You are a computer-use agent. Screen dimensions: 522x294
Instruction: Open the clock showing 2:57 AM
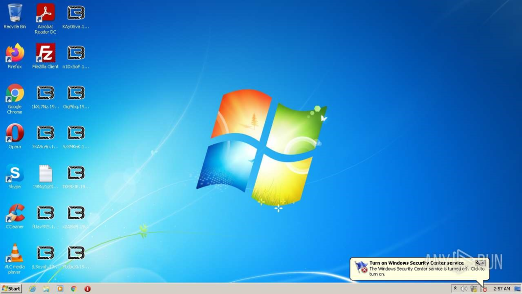(x=501, y=289)
